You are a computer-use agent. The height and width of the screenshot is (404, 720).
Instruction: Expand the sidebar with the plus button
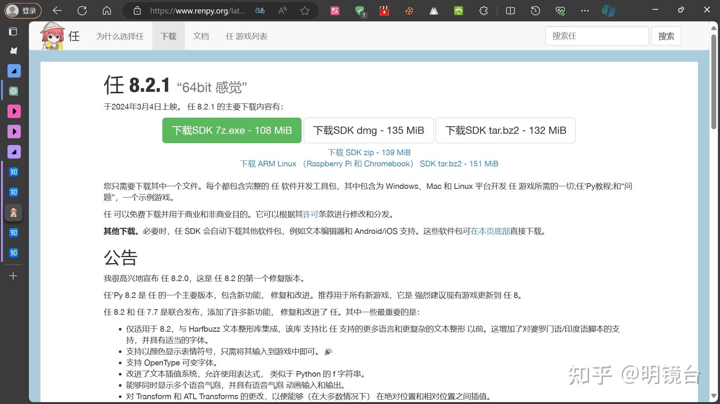pos(14,276)
